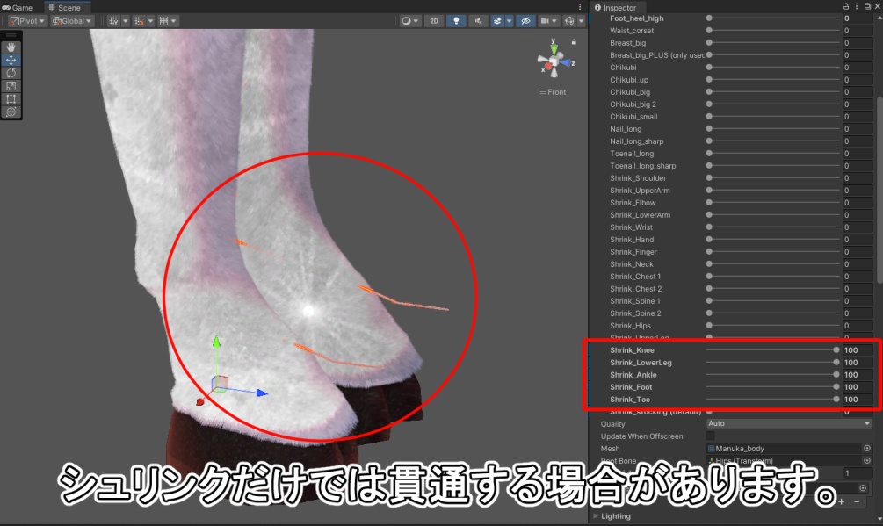This screenshot has width=883, height=526.
Task: Click the Hips (Transform) root bone field
Action: coord(784,461)
